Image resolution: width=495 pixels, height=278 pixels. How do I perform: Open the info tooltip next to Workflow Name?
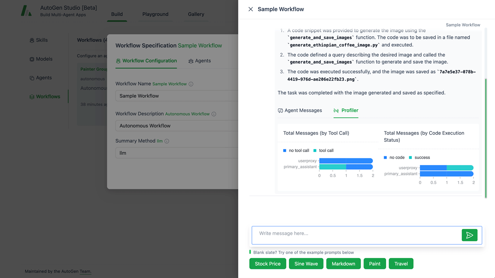click(191, 84)
